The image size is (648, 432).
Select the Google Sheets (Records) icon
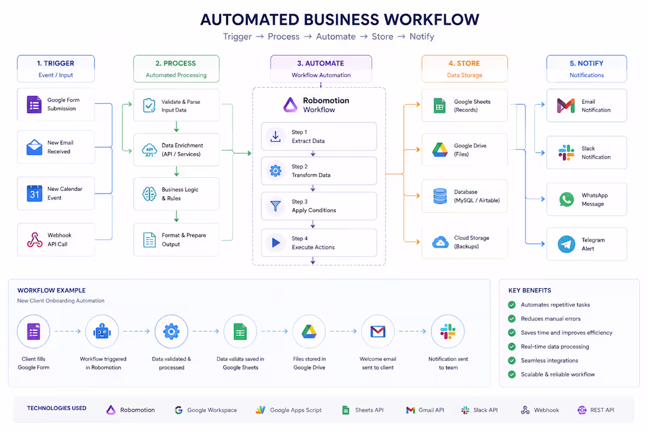tap(439, 106)
